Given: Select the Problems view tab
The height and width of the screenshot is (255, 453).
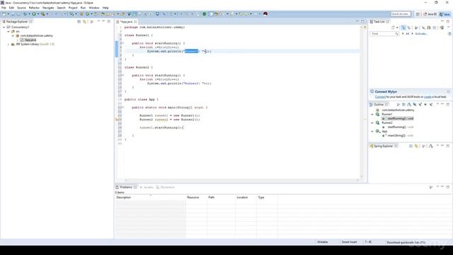Looking at the screenshot, I should point(126,187).
